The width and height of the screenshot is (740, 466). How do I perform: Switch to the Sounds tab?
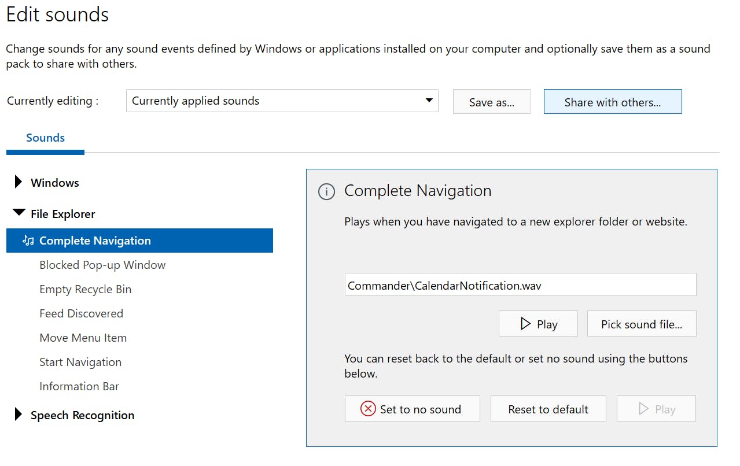[45, 138]
